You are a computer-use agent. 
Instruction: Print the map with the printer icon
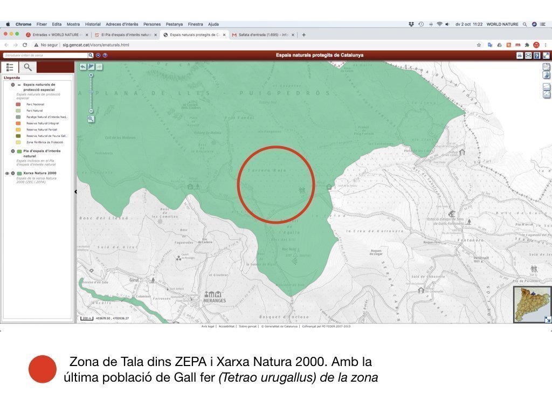(x=520, y=56)
